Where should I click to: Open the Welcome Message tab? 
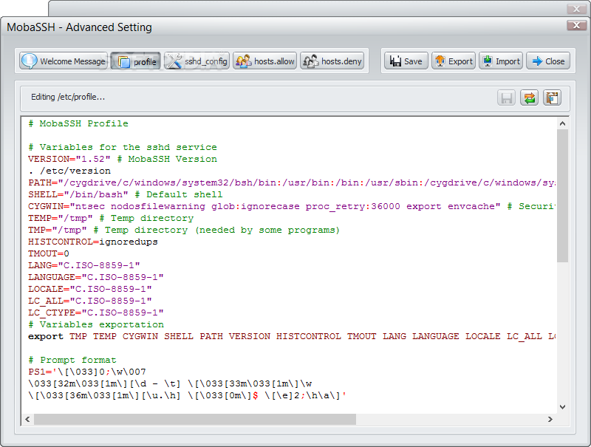64,61
